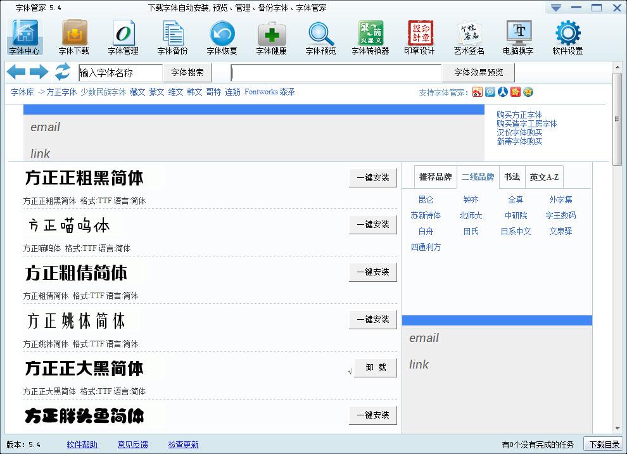Click the first red share icon

pos(478,92)
